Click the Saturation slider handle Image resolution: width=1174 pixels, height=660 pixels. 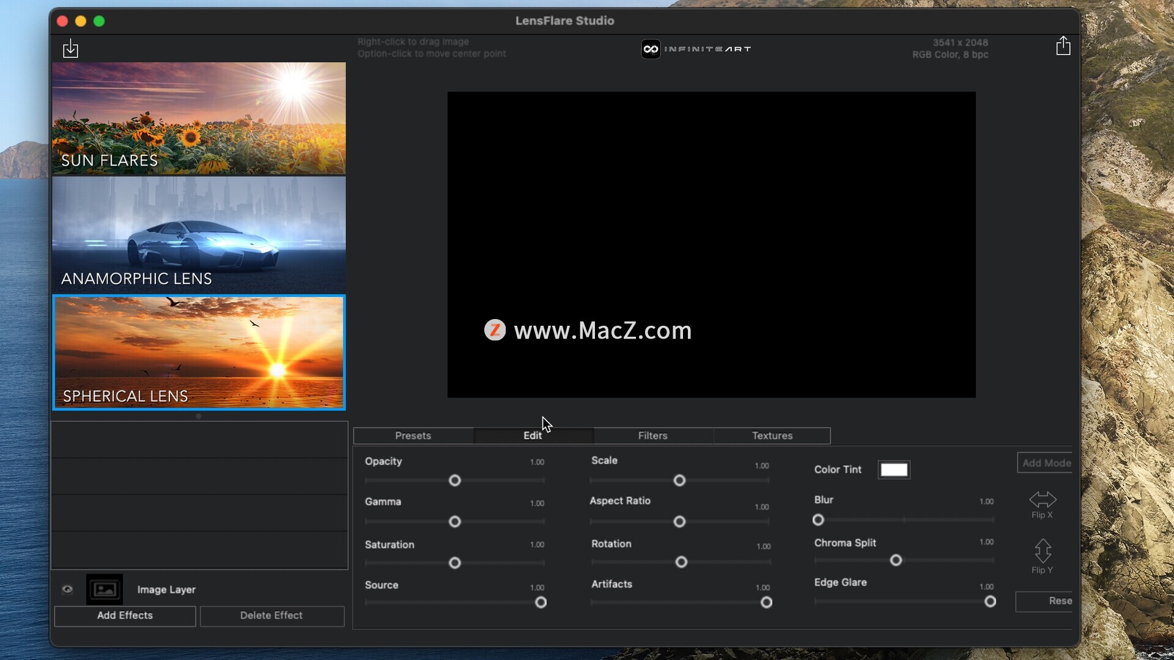tap(454, 563)
